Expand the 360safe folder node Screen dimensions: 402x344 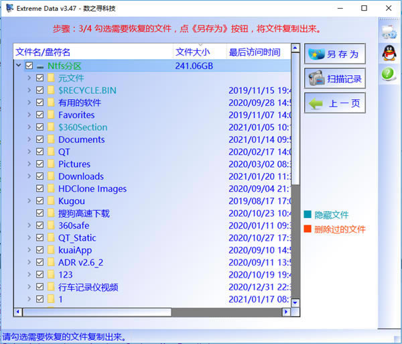(29, 226)
